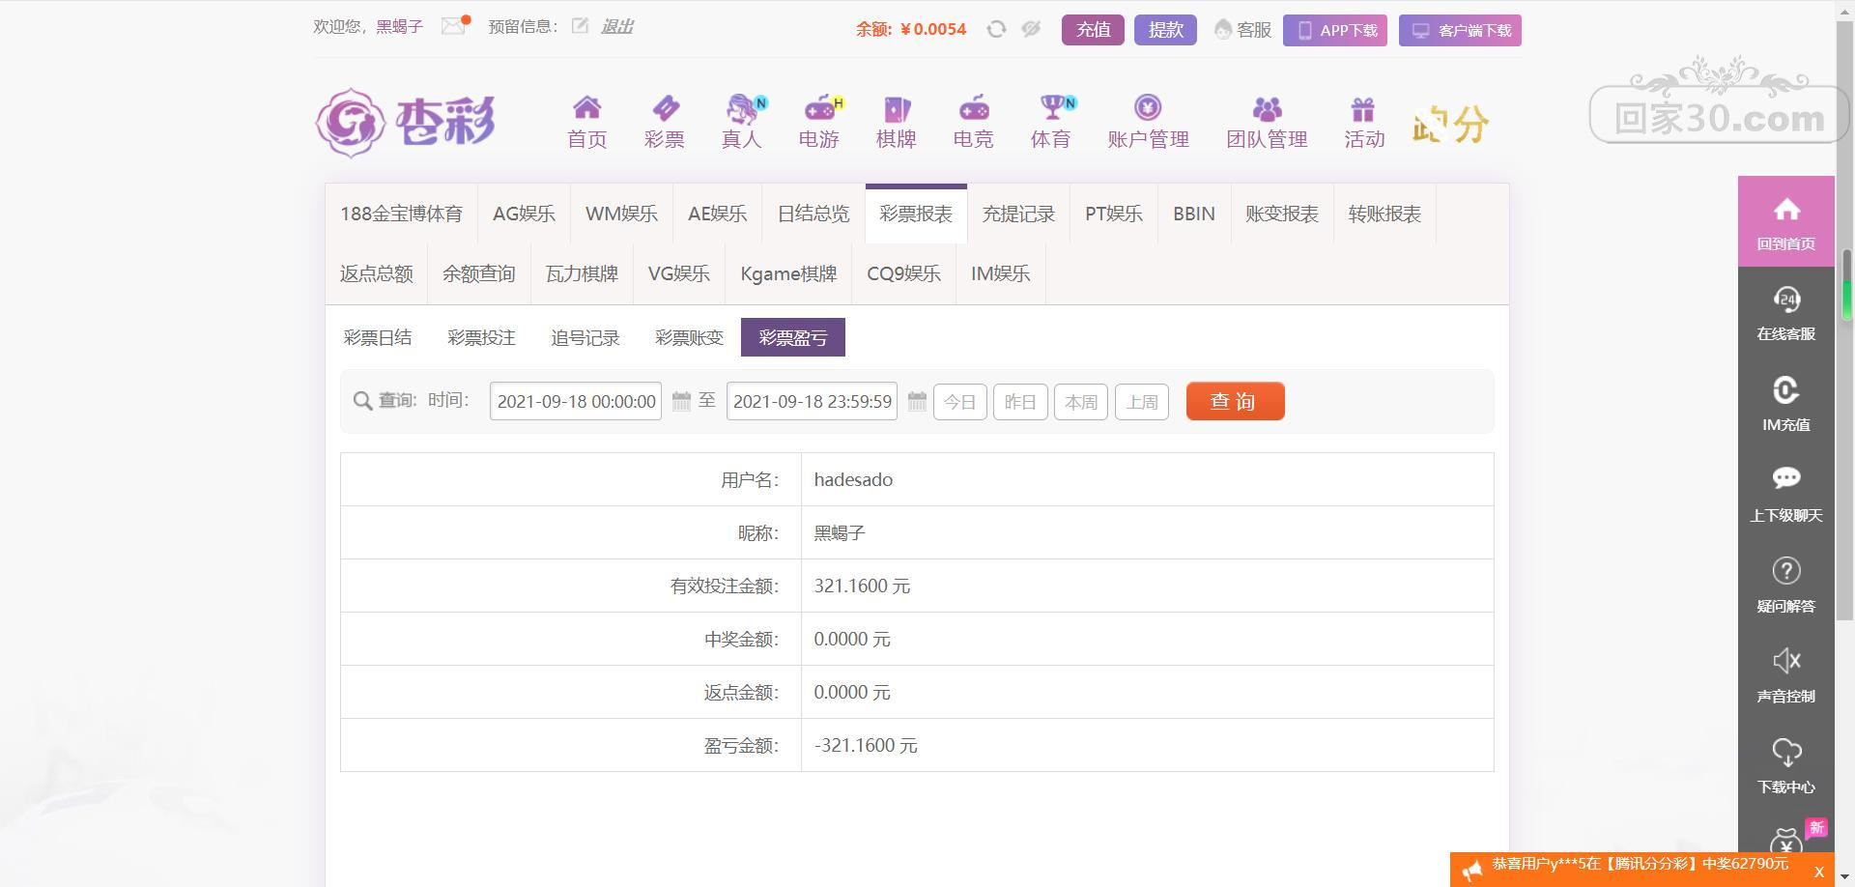The image size is (1855, 887).
Task: Switch to 瓦力棋牌 tab
Action: point(582,273)
